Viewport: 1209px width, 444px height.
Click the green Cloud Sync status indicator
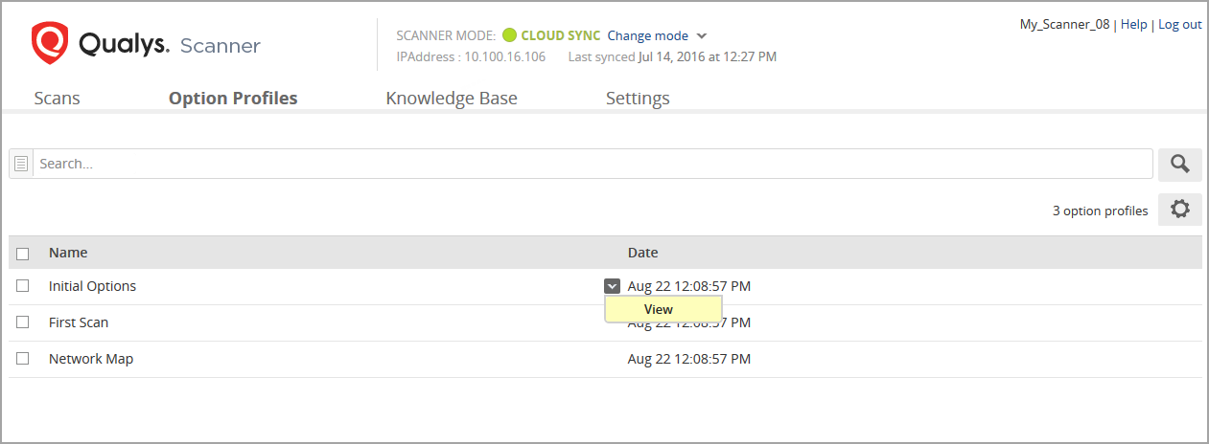[509, 35]
